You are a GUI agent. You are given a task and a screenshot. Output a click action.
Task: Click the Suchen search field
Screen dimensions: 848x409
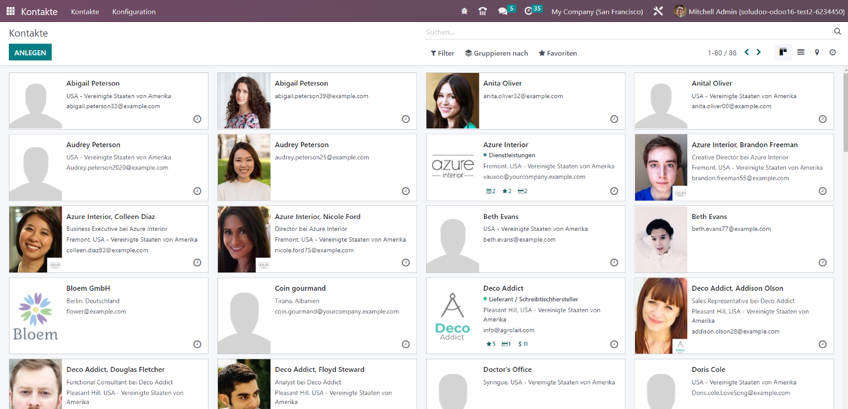tap(627, 31)
